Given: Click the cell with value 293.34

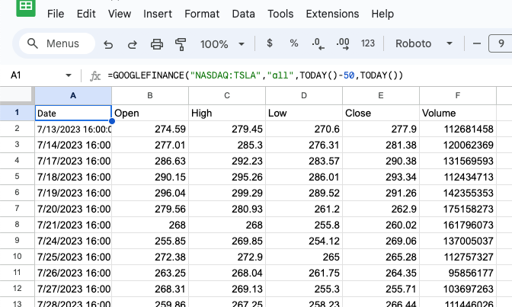Looking at the screenshot, I should 381,177.
